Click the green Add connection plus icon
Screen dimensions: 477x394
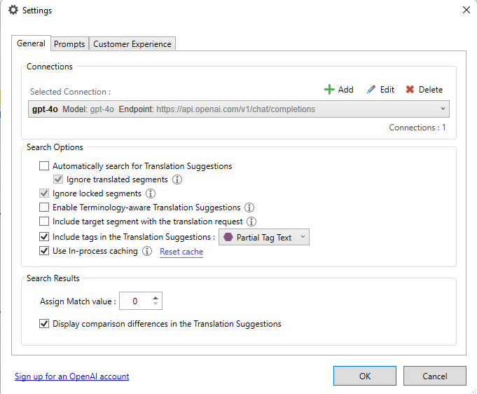329,90
